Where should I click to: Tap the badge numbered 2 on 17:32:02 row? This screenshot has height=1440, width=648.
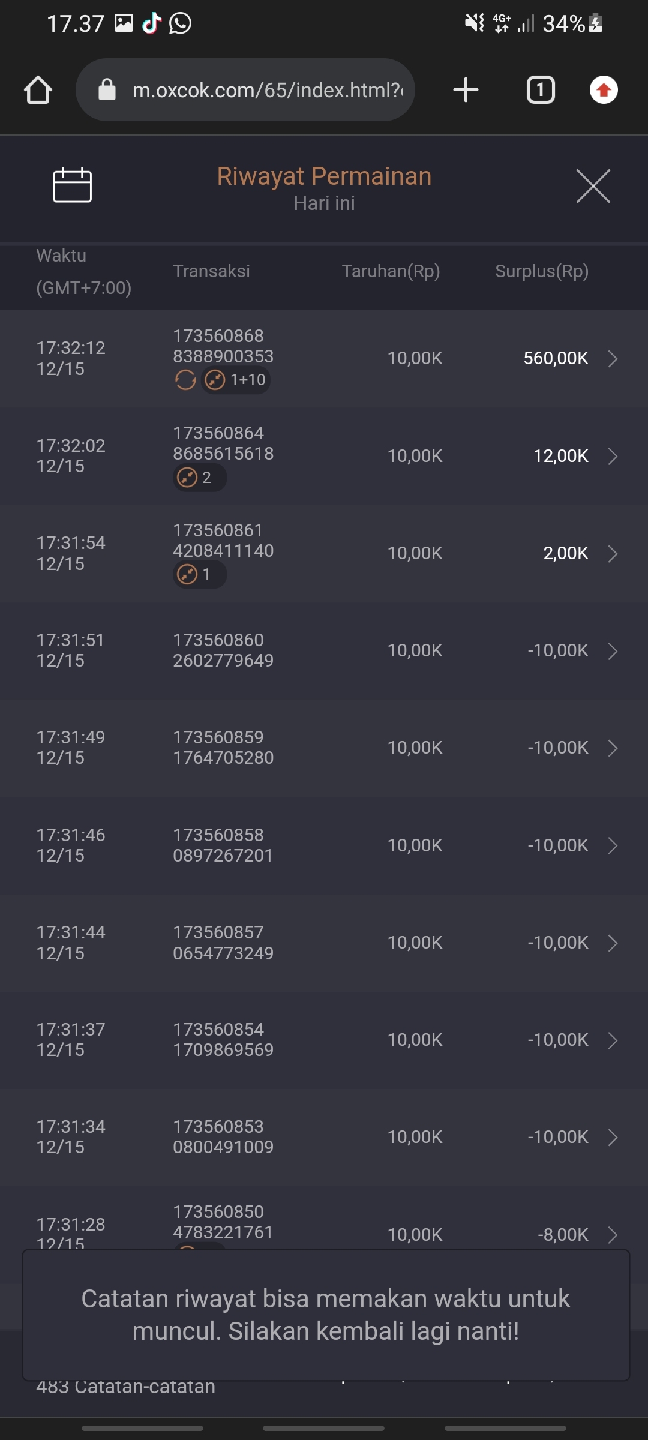click(199, 478)
